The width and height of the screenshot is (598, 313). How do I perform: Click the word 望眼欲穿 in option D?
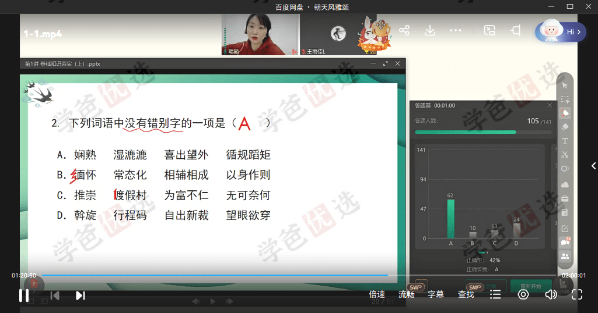[249, 215]
